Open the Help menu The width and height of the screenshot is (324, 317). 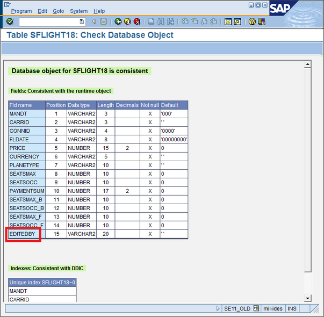[99, 11]
